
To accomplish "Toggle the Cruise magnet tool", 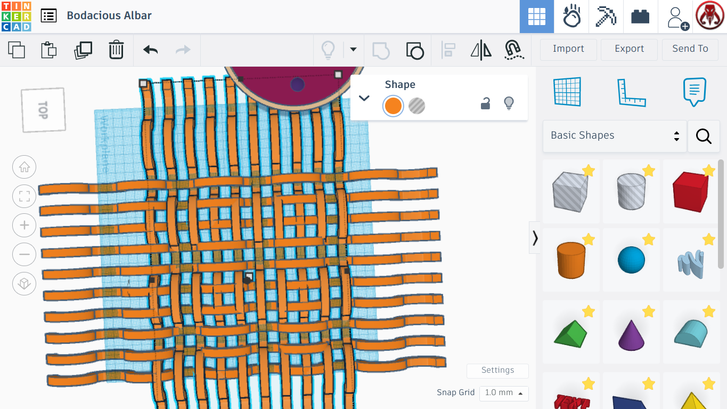I will [513, 50].
